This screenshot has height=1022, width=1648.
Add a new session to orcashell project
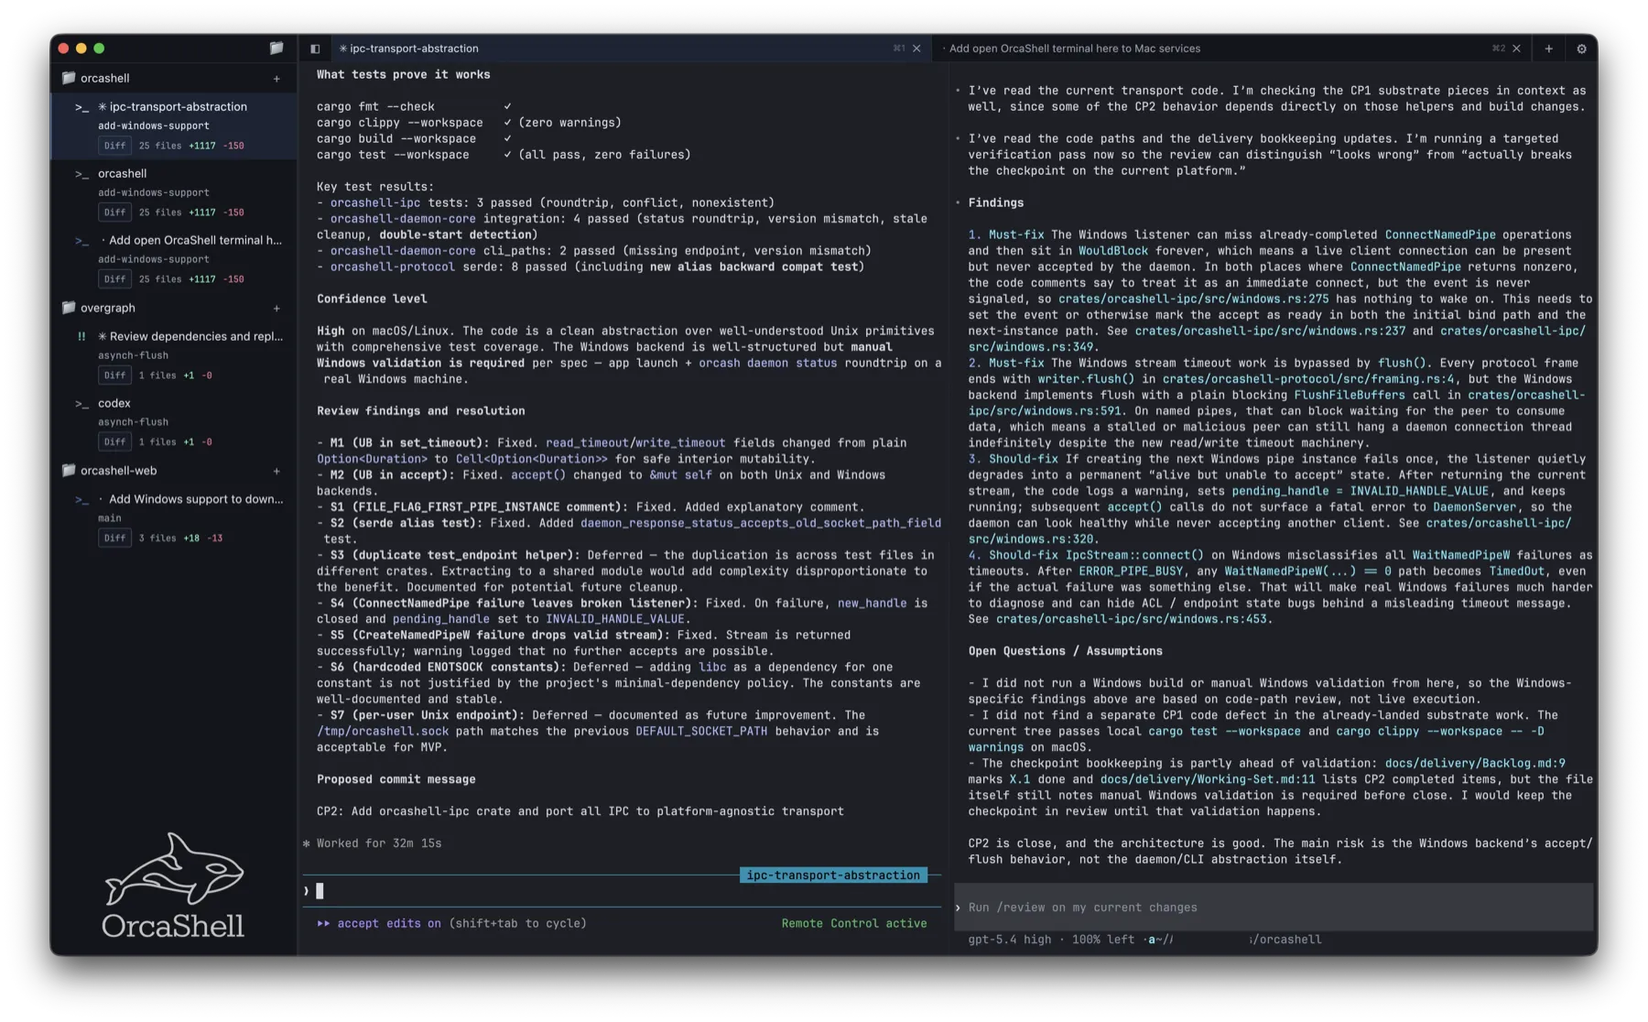pyautogui.click(x=276, y=79)
